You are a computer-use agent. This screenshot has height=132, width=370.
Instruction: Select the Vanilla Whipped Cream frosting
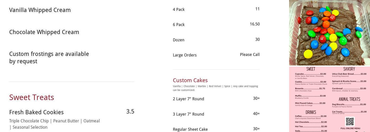click(40, 10)
